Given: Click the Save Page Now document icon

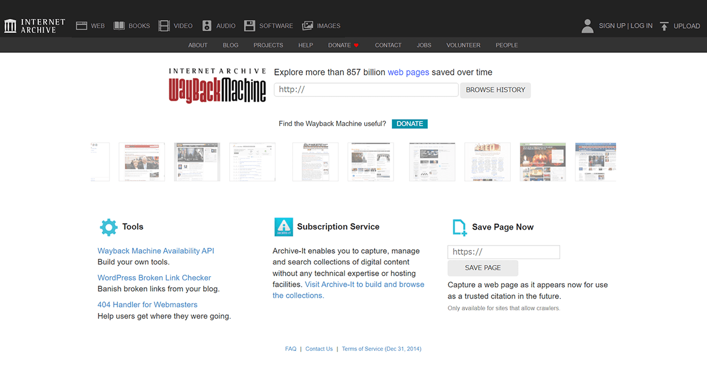Looking at the screenshot, I should click(460, 227).
